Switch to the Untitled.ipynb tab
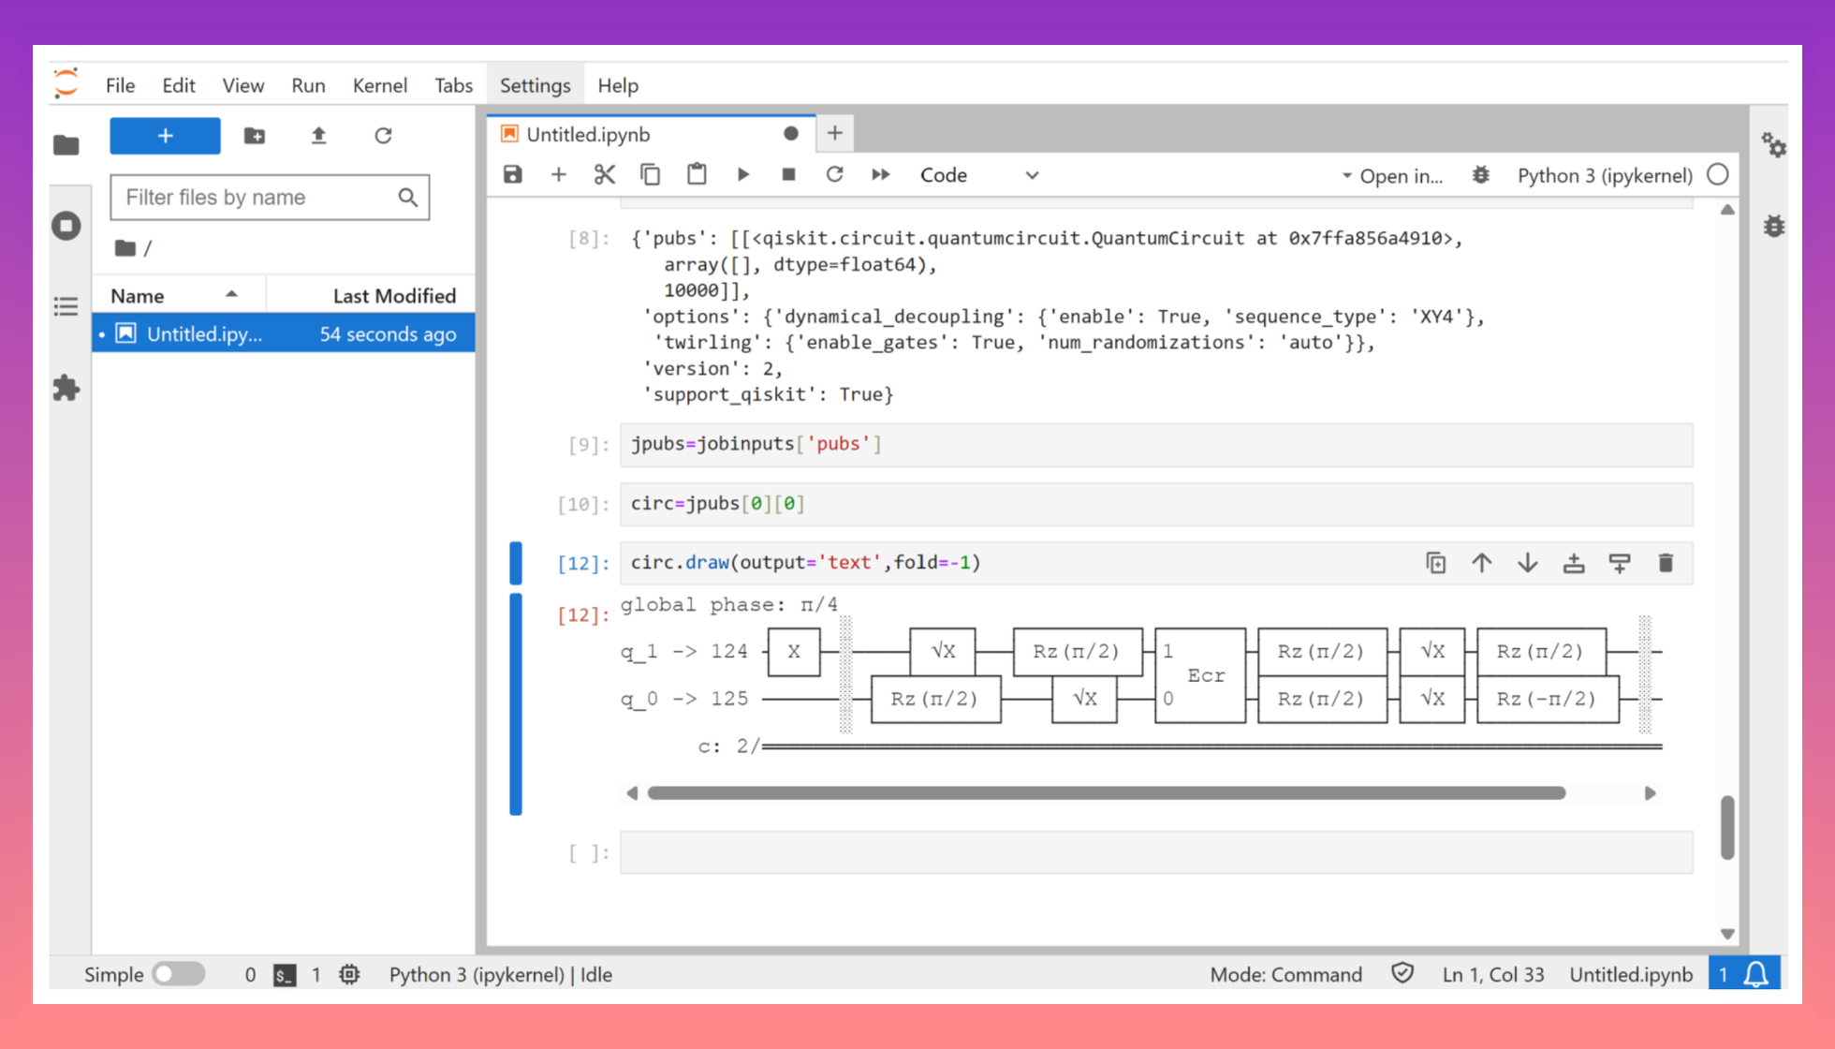This screenshot has width=1835, height=1049. click(x=587, y=134)
